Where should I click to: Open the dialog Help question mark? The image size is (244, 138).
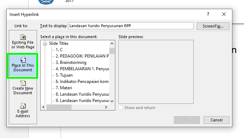(x=208, y=14)
